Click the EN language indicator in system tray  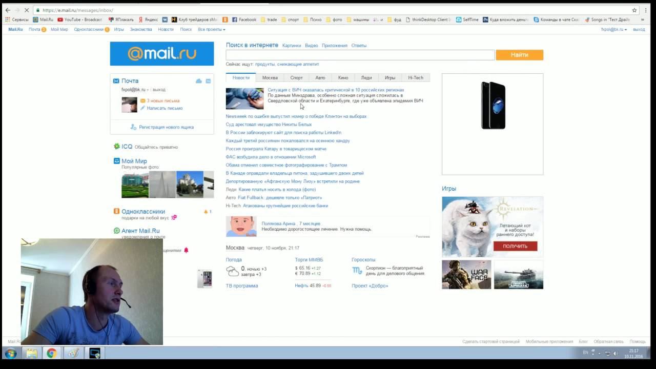click(x=586, y=353)
